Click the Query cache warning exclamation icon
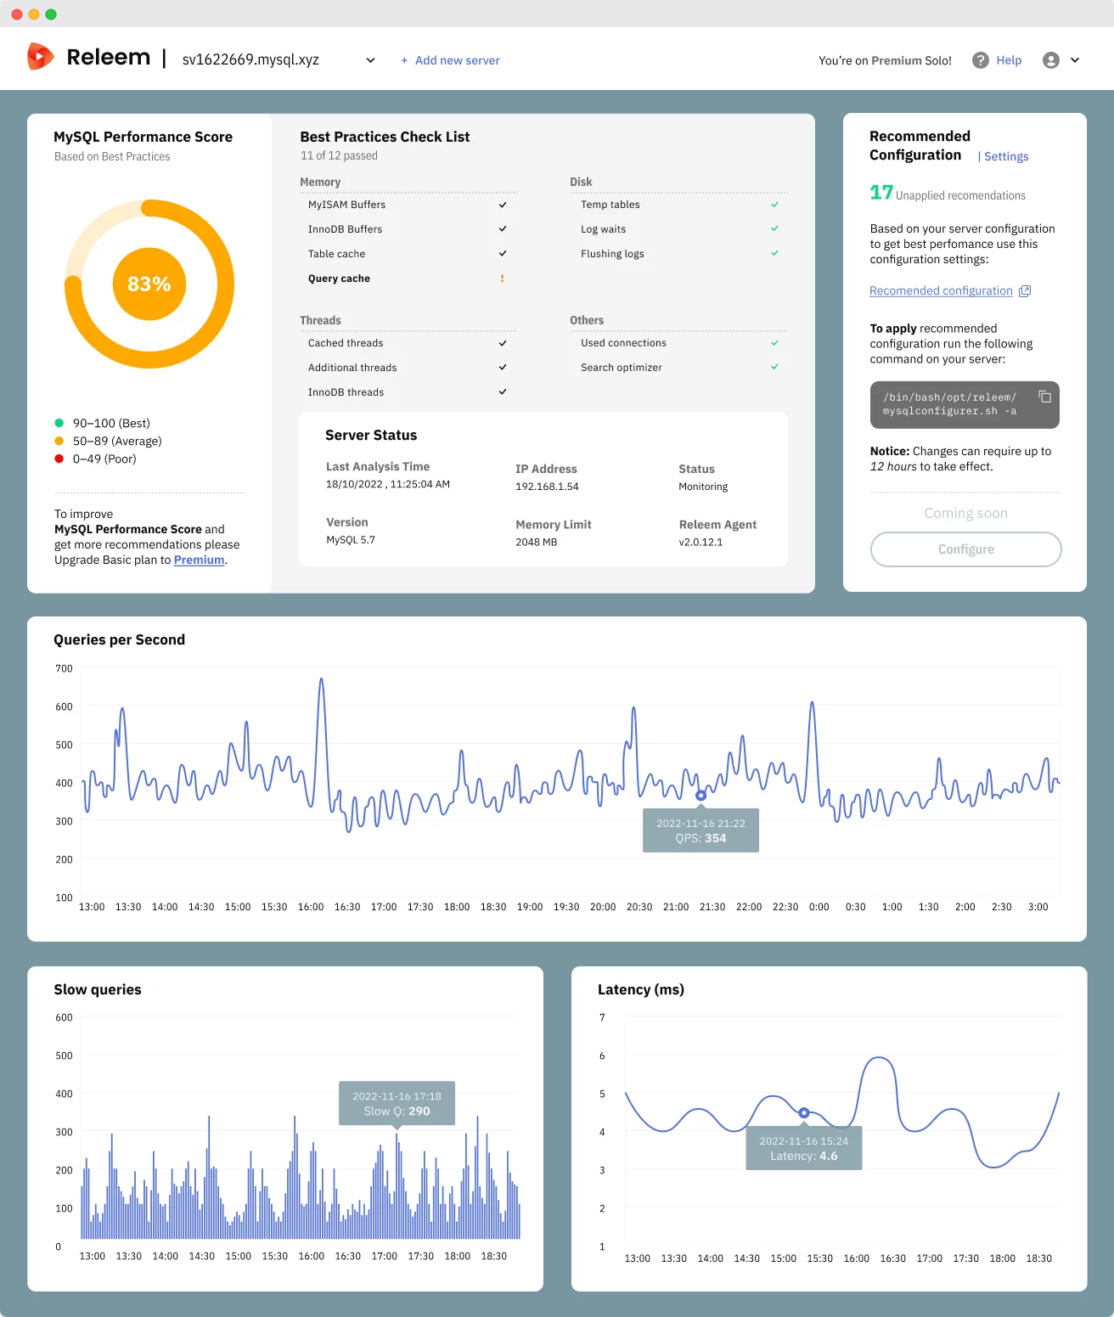 (x=503, y=279)
